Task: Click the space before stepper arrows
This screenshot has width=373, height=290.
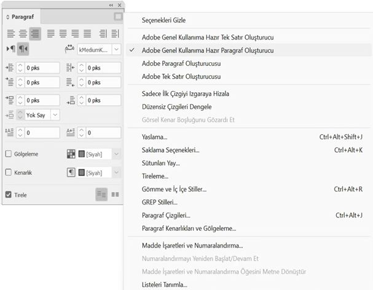Action: tap(20, 100)
